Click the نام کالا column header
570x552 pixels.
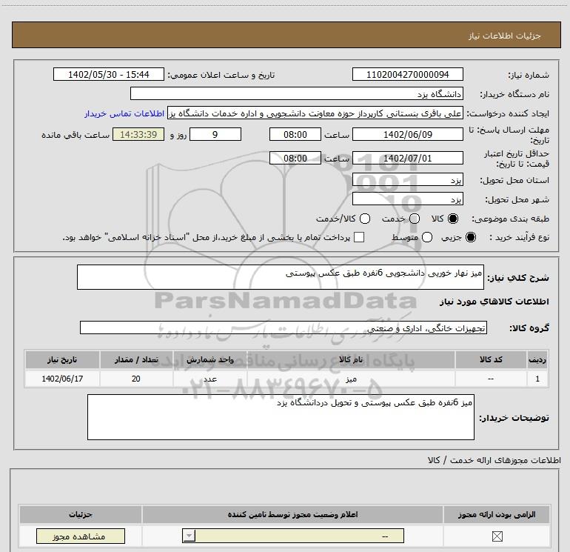pos(351,359)
